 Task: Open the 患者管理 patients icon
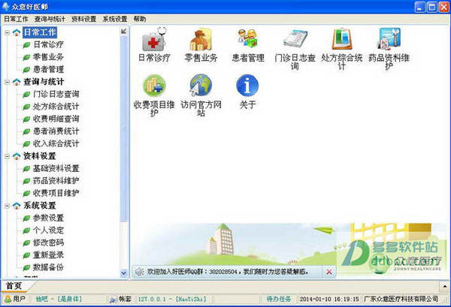coord(247,38)
